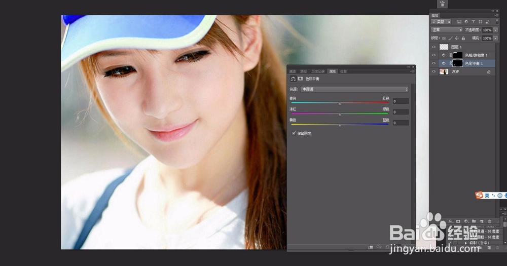Click the Sogou 英 language indicator

coord(487,196)
